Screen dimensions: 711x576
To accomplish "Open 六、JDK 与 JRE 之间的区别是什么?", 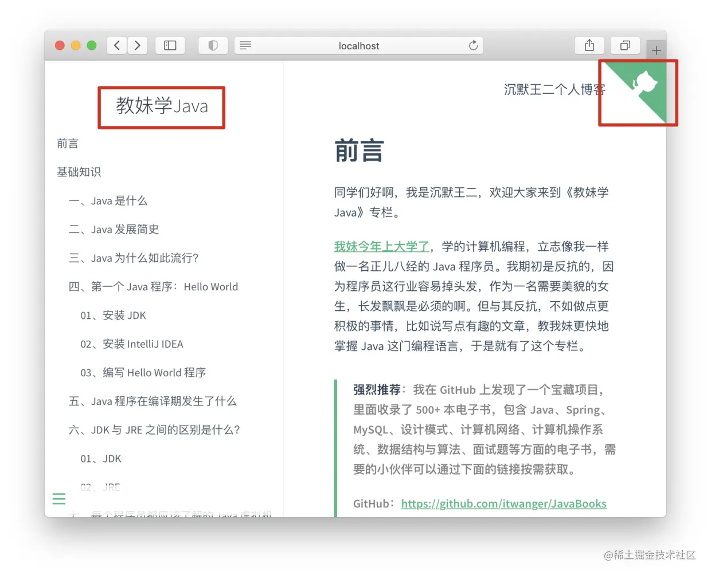I will click(x=154, y=429).
